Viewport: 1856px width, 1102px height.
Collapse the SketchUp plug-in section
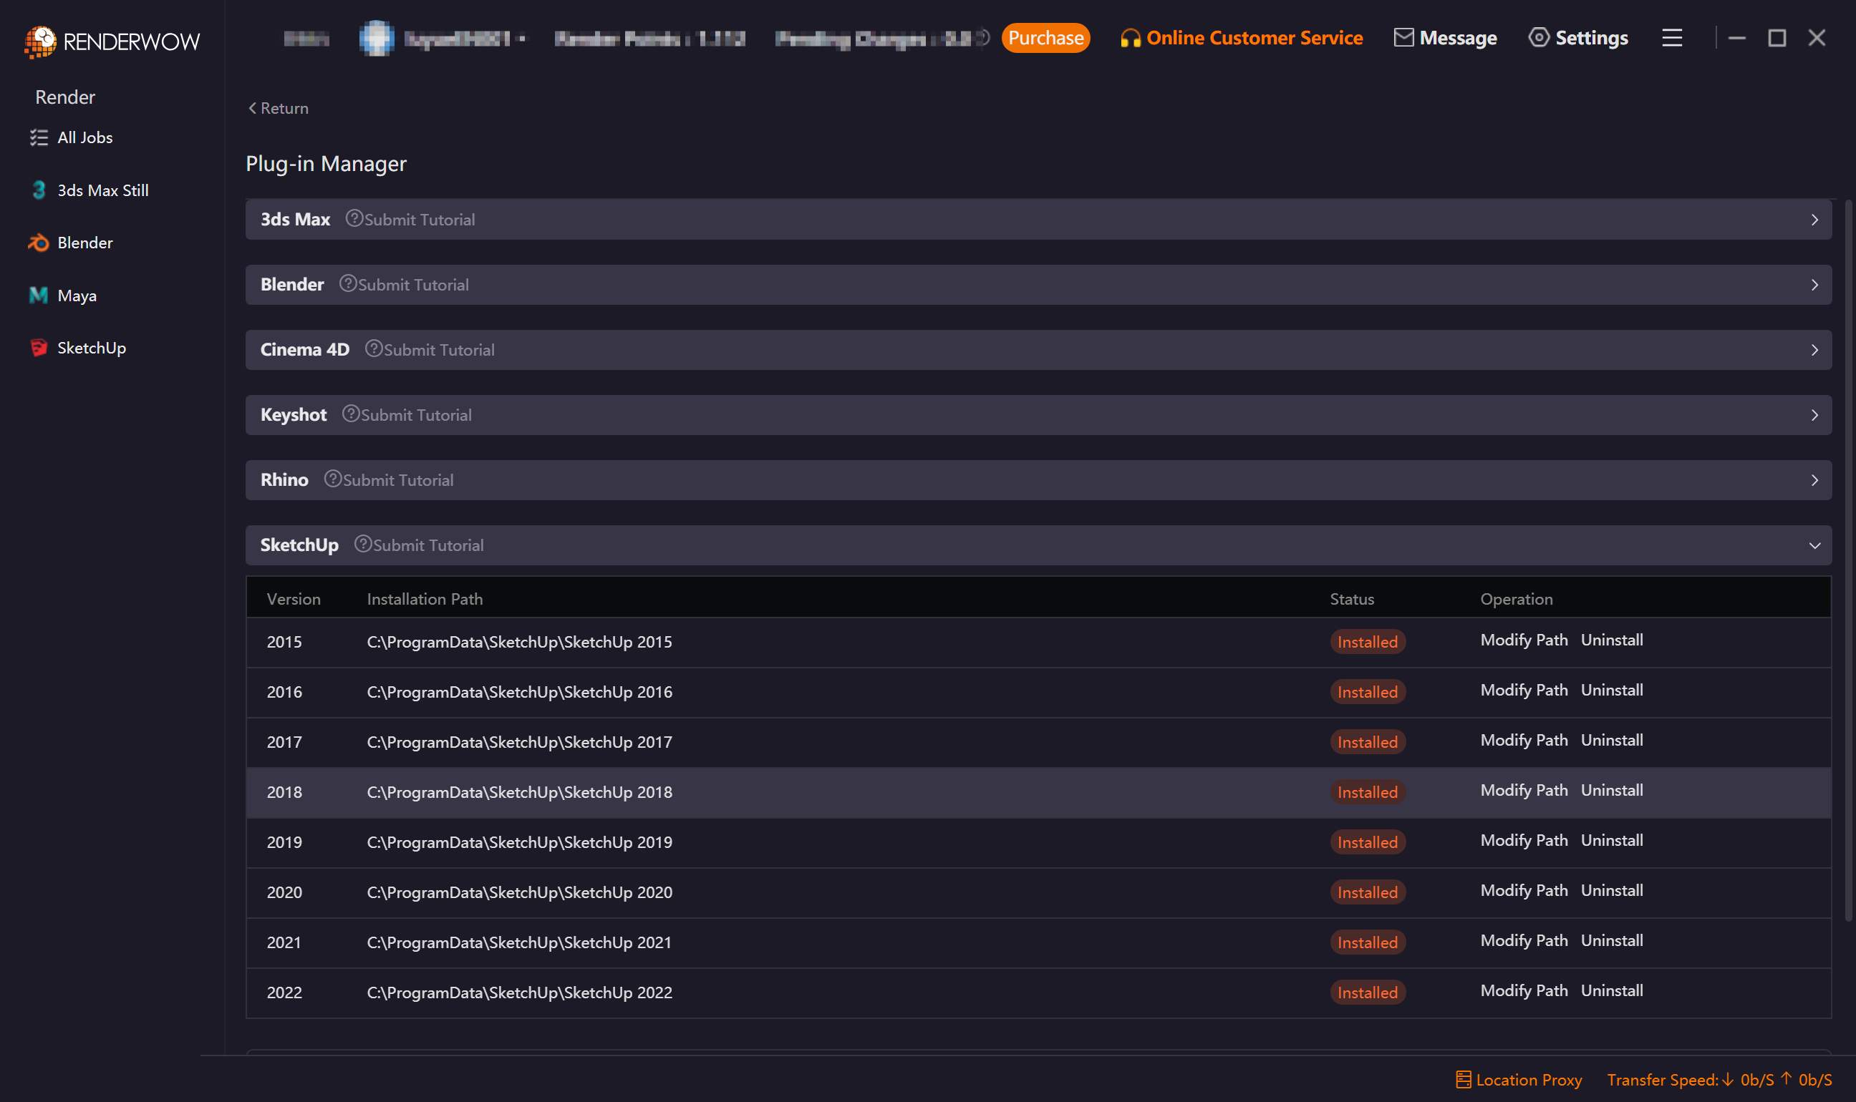tap(1814, 546)
